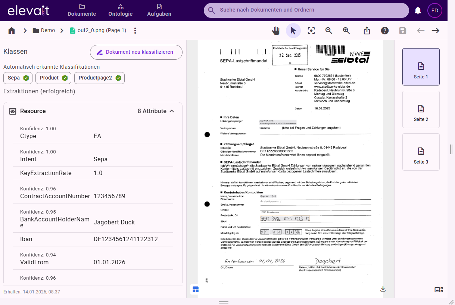
Task: Open the breadcrumb overflow three-dot menu
Action: pos(135,31)
